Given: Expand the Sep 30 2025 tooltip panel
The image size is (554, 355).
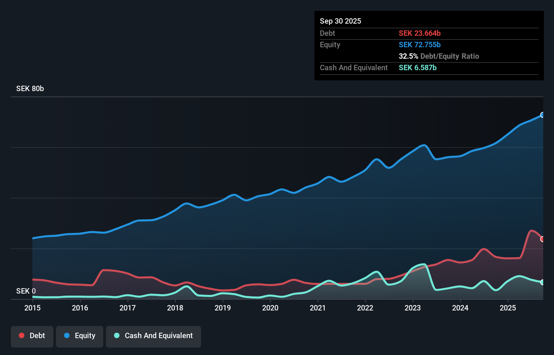Looking at the screenshot, I should 340,21.
